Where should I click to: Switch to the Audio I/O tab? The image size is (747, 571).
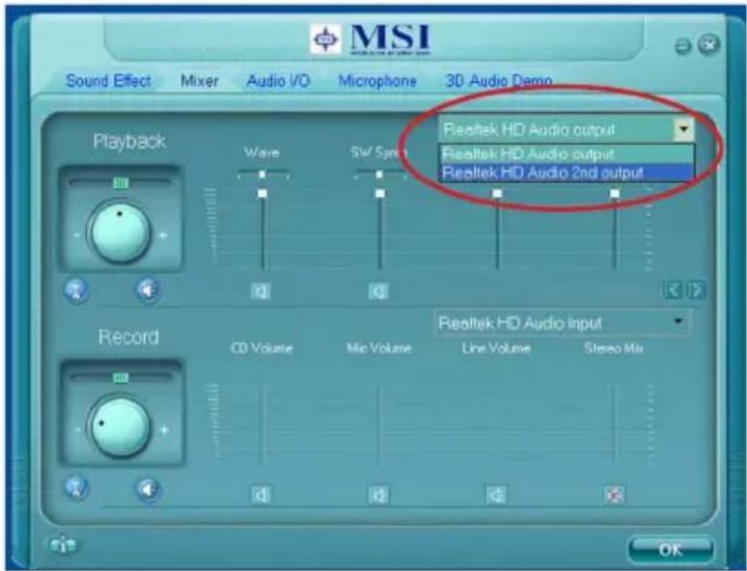click(x=278, y=81)
